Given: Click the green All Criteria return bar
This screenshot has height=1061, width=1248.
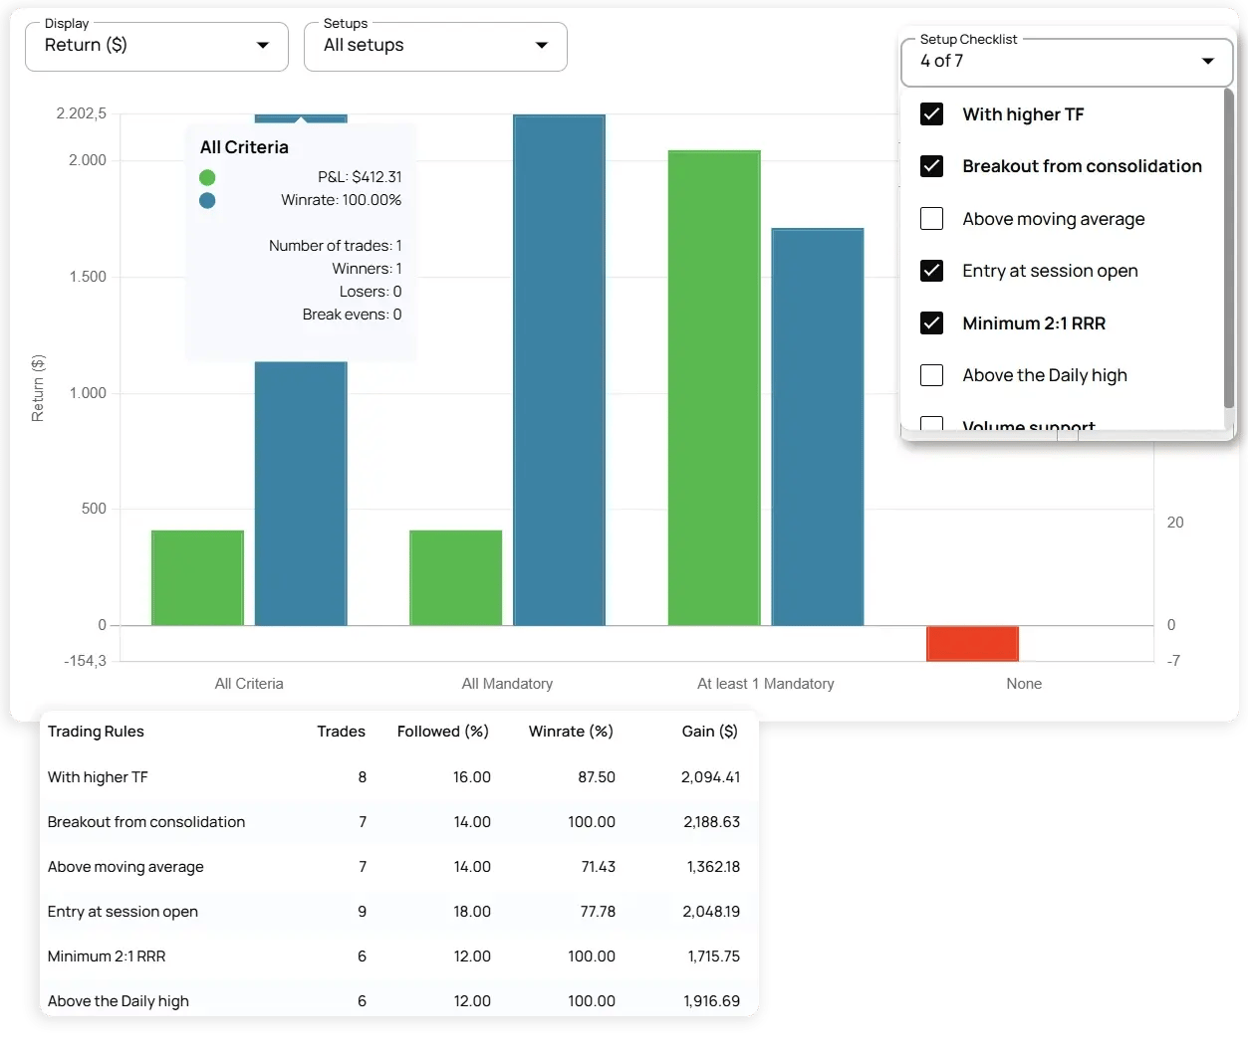Looking at the screenshot, I should click(x=197, y=577).
